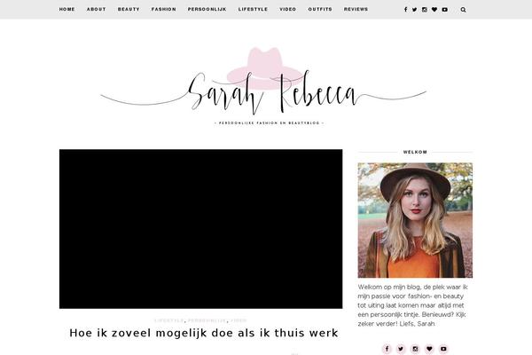This screenshot has height=355, width=532.
Task: Visit Bloglovin heart via pink sidebar circle icon
Action: [x=429, y=349]
